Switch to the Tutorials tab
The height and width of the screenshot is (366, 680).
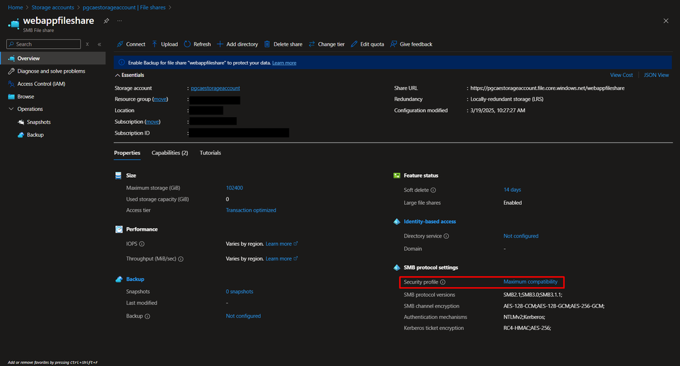pos(211,153)
